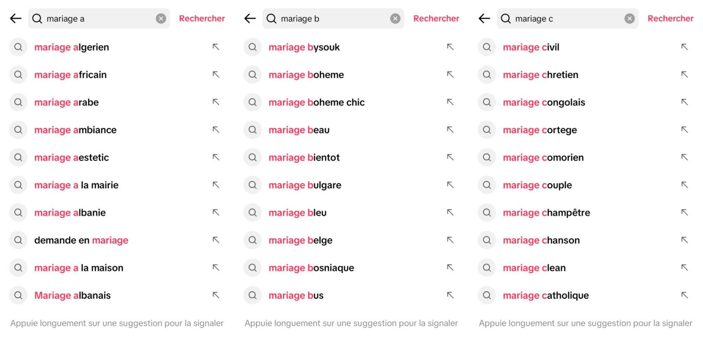Select the Mariage albanais suggestion

pos(72,295)
